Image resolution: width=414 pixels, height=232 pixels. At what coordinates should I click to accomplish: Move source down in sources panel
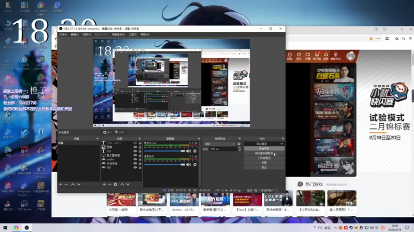(128, 185)
